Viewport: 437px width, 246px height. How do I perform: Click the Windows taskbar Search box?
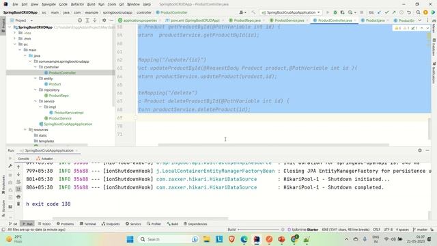point(169,239)
